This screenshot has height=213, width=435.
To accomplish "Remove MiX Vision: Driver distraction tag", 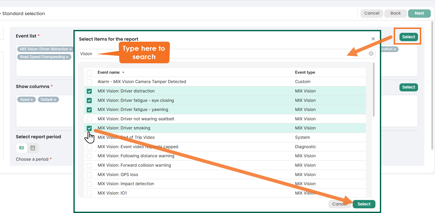I will (71, 49).
